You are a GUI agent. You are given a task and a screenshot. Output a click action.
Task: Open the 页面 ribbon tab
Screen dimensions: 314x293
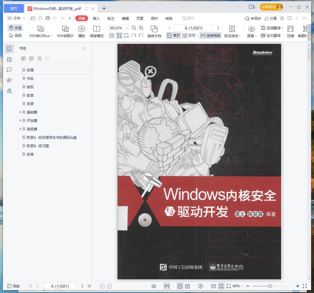point(140,18)
